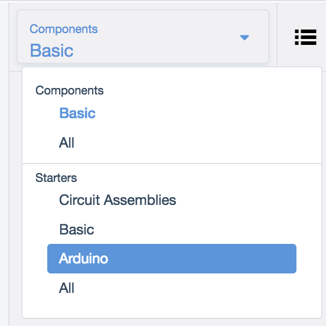The height and width of the screenshot is (326, 326).
Task: Select Basic under the Starters group
Action: [77, 229]
